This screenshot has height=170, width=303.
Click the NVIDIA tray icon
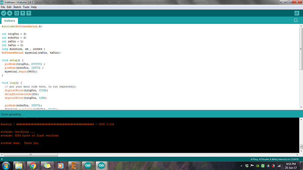[x=257, y=166]
